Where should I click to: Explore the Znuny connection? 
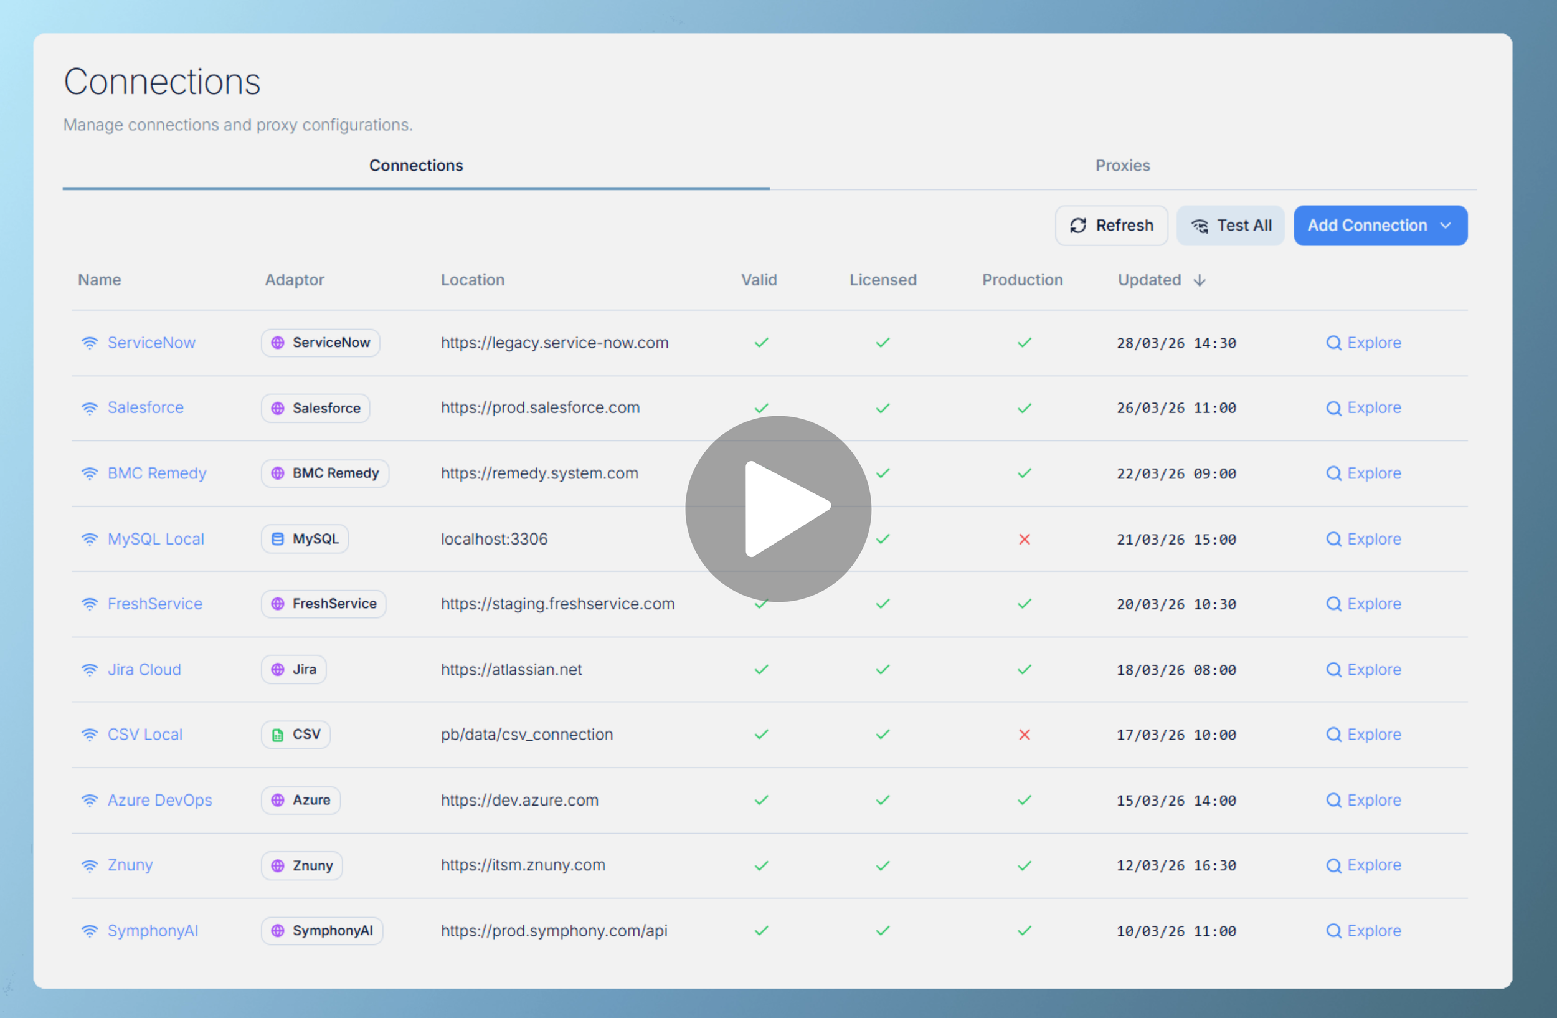tap(1363, 865)
